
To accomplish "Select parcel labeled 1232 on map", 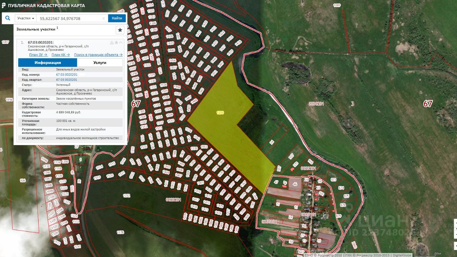I will [x=126, y=196].
